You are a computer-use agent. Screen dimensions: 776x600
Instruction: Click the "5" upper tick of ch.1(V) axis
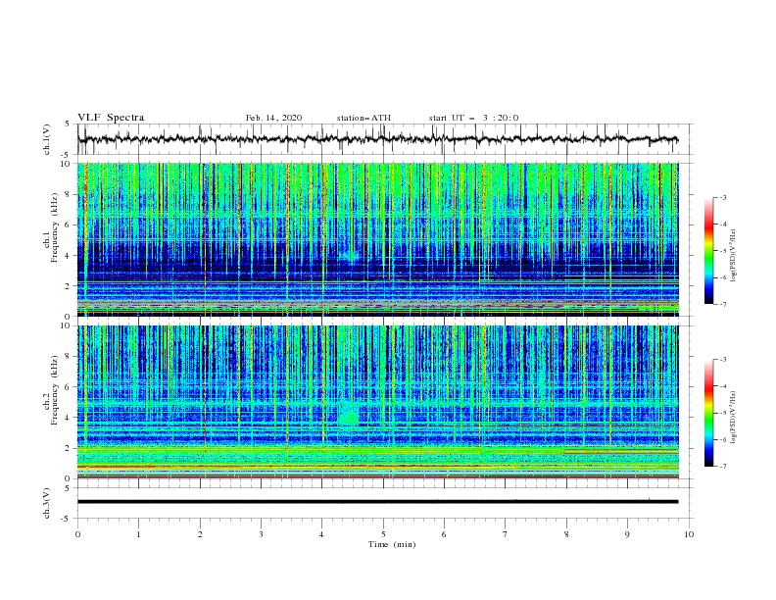pos(67,124)
